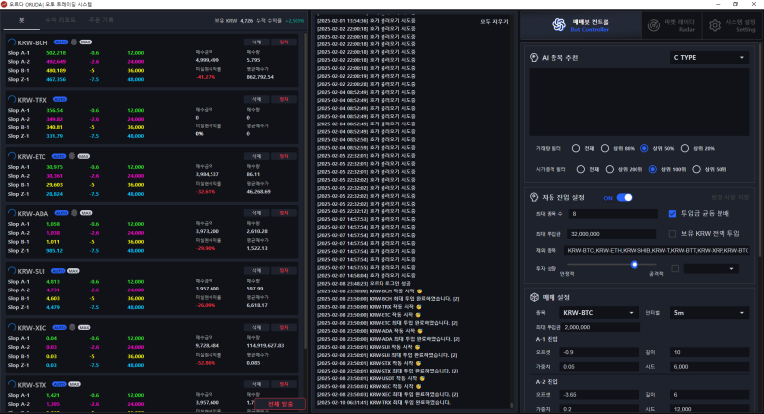Open the Setting tab
Image resolution: width=764 pixels, height=414 pixels.
coord(731,25)
